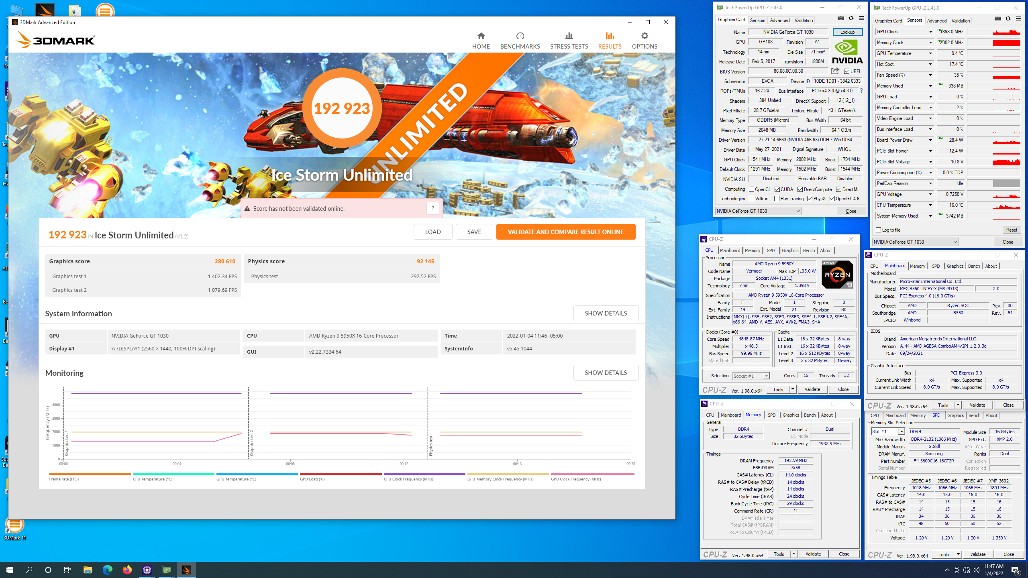Image resolution: width=1028 pixels, height=578 pixels.
Task: Open 3DMark OPTIONS gear
Action: point(645,41)
